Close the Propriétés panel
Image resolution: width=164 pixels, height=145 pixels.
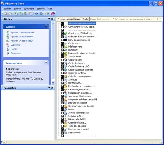pos(52,88)
